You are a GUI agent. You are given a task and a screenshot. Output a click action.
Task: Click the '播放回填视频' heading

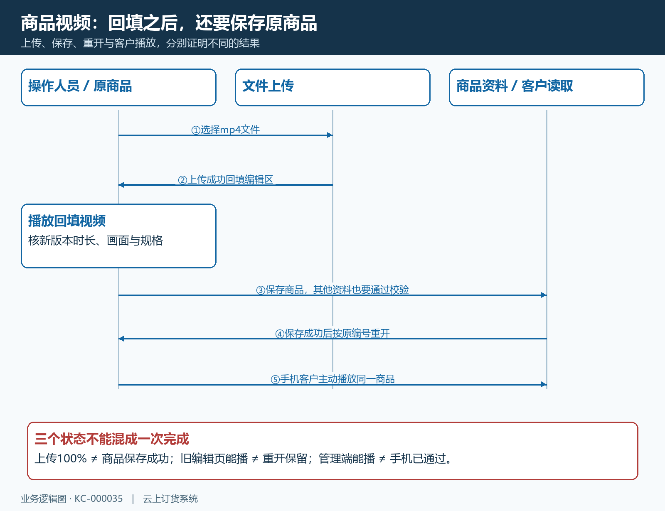tap(67, 221)
